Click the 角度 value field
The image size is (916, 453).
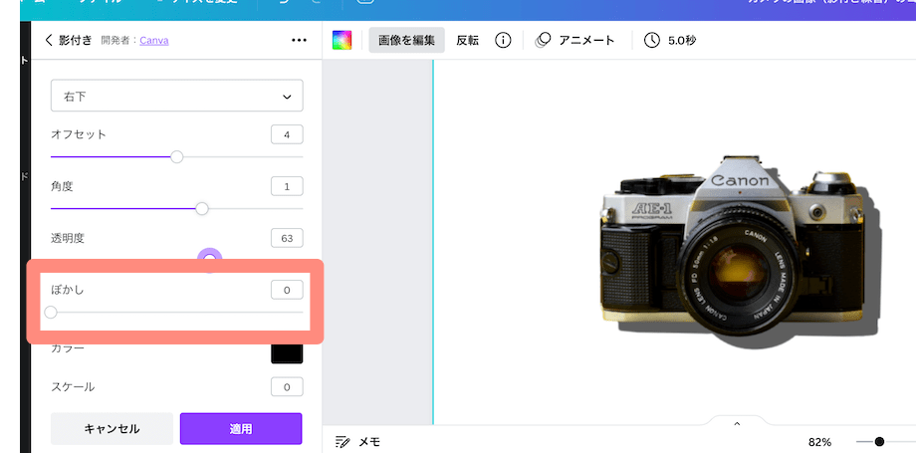click(x=287, y=186)
